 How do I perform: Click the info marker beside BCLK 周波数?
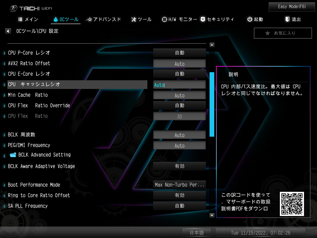[x=4, y=135]
